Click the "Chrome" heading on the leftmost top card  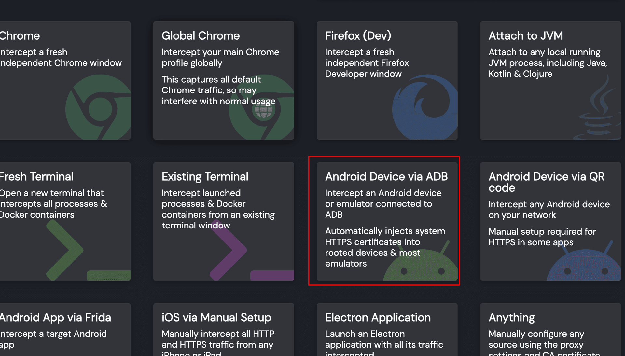click(x=20, y=36)
